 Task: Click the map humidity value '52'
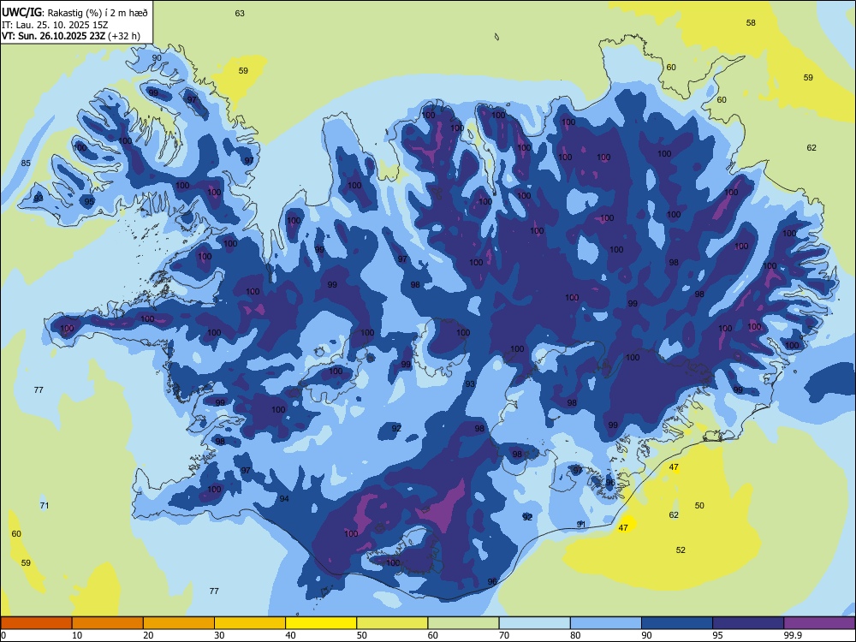(x=681, y=550)
